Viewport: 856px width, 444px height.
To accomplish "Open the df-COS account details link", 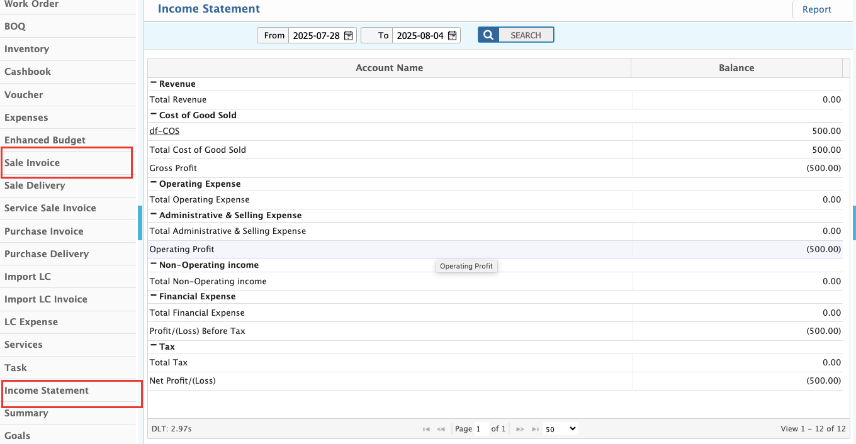I will click(x=164, y=131).
